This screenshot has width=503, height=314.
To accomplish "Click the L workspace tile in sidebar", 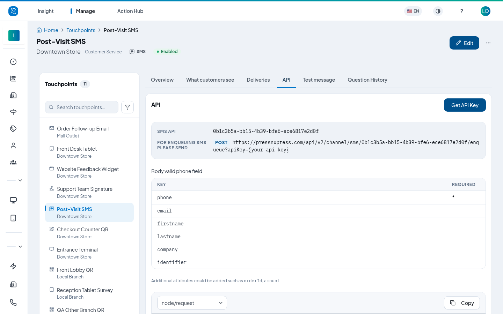I will 14,36.
